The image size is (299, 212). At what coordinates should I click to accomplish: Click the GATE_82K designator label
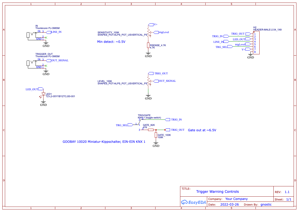[149, 125]
